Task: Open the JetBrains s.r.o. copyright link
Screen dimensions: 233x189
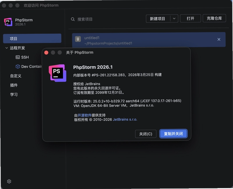Action: [125, 120]
